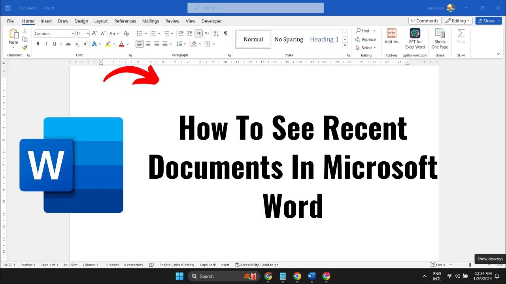Open the proofing book icon in status bar

[x=151, y=265]
